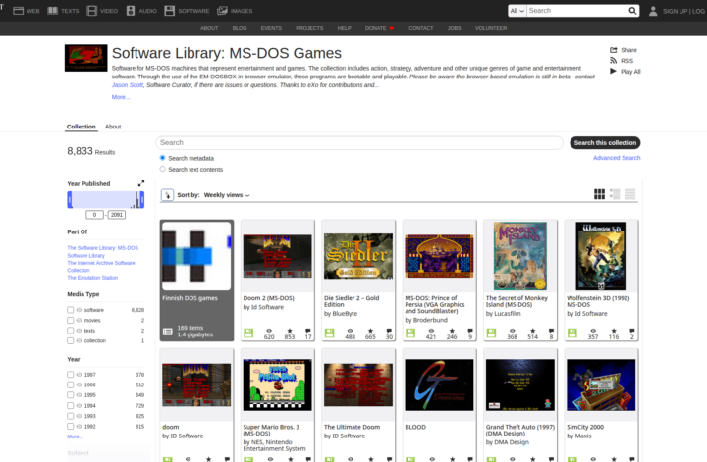Click Play All arrow icon
This screenshot has height=462, width=707.
pos(613,72)
